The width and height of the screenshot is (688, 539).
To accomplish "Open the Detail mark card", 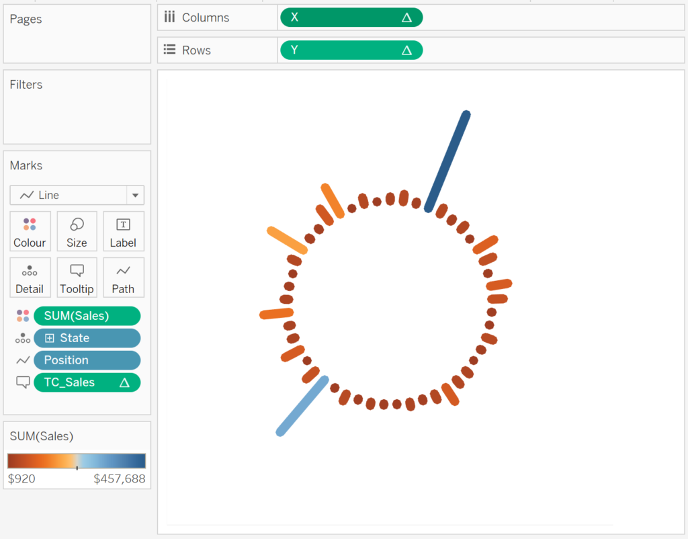I will pos(30,278).
